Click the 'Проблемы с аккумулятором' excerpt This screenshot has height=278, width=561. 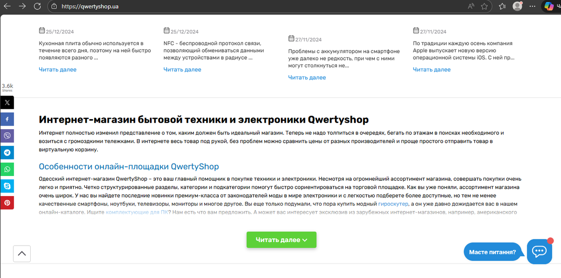click(344, 58)
